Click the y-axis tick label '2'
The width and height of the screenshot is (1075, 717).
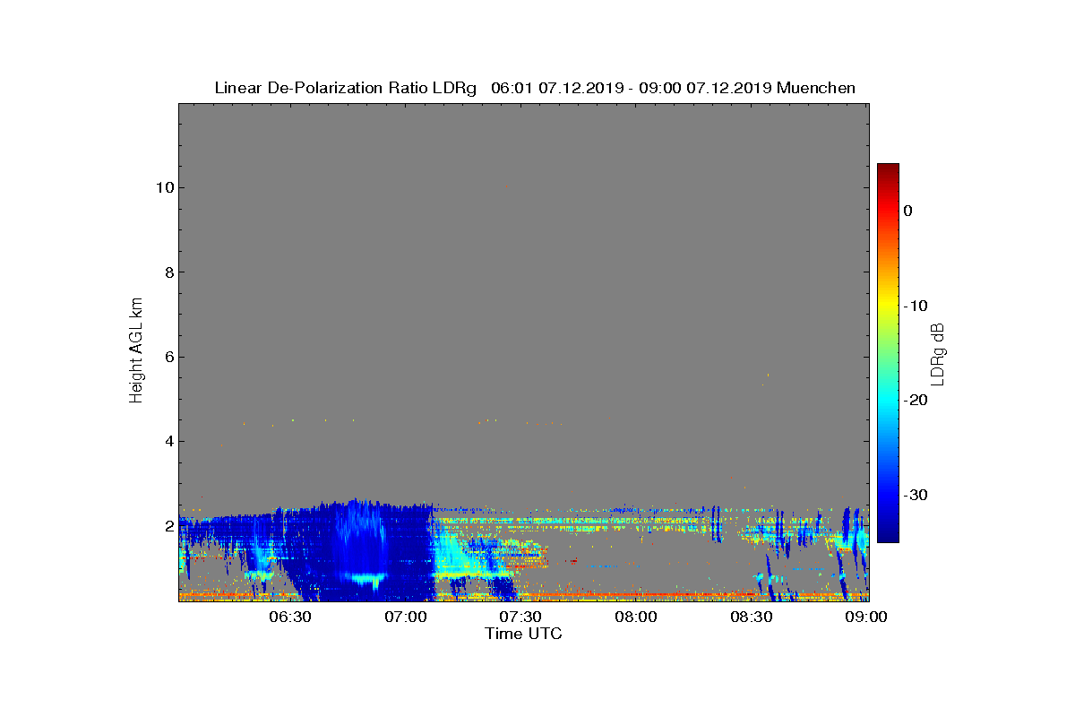(168, 526)
